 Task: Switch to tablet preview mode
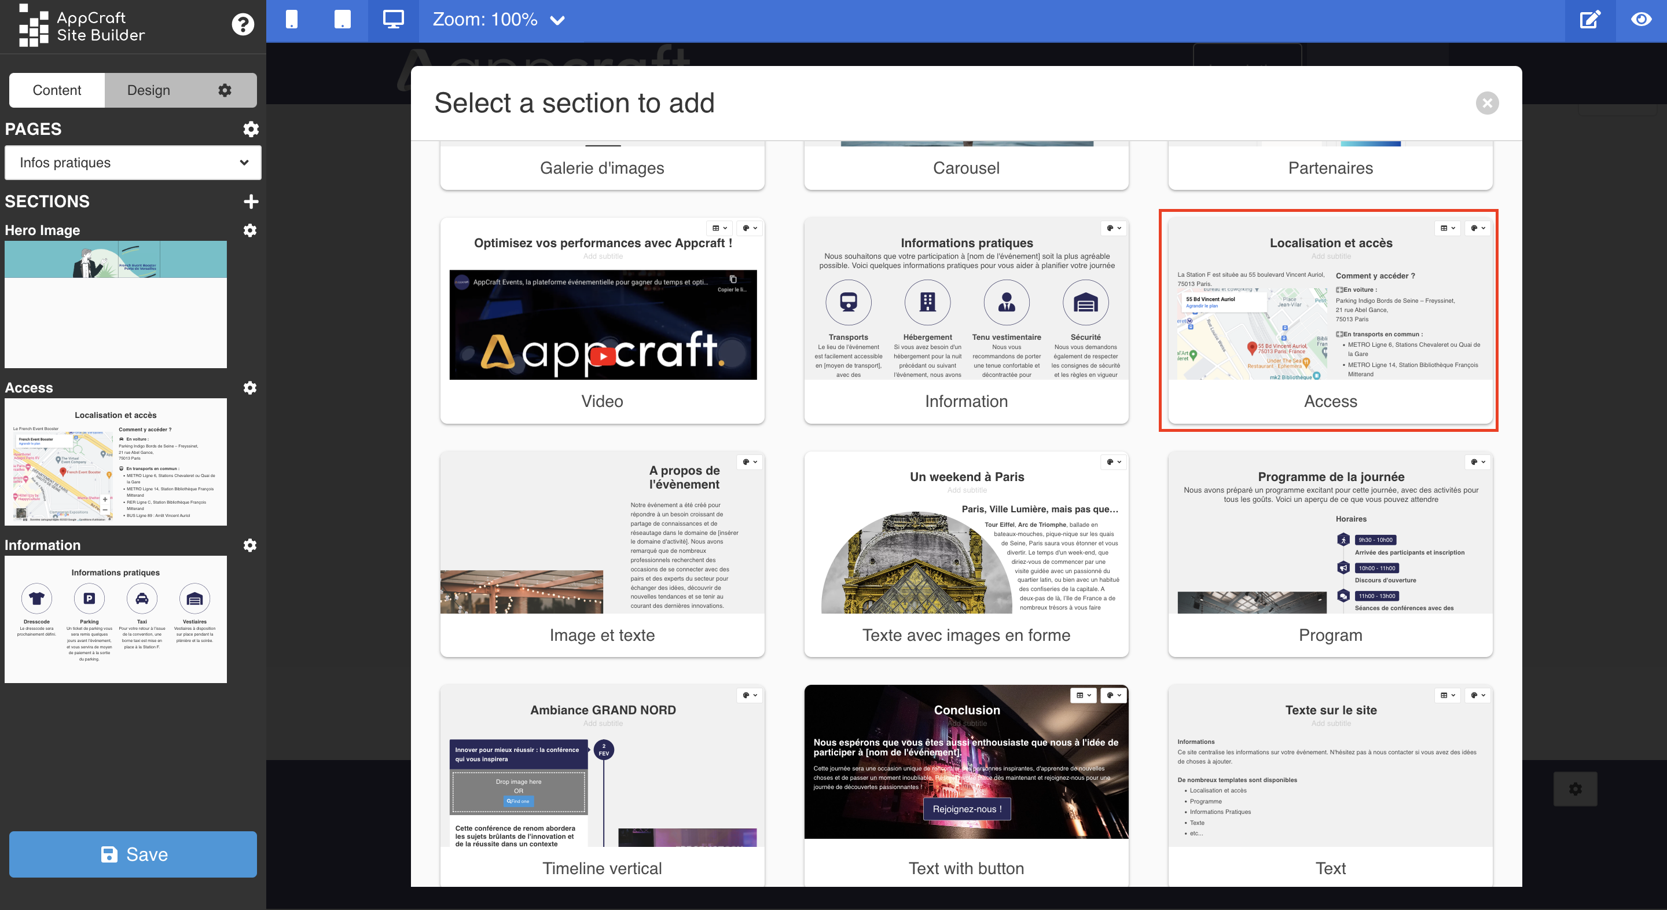pos(342,20)
